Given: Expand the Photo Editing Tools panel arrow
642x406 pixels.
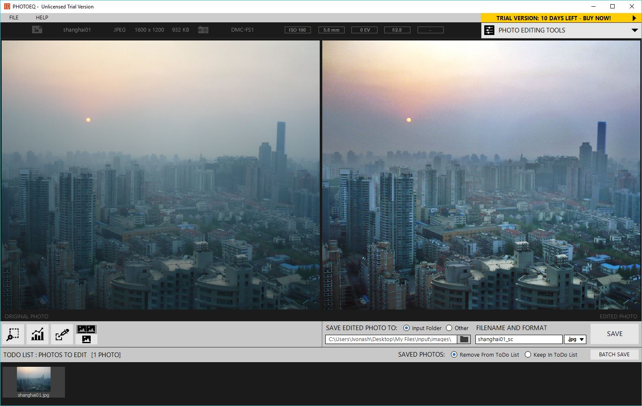Looking at the screenshot, I should (634, 30).
